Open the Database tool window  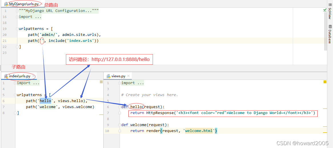(x=330, y=34)
